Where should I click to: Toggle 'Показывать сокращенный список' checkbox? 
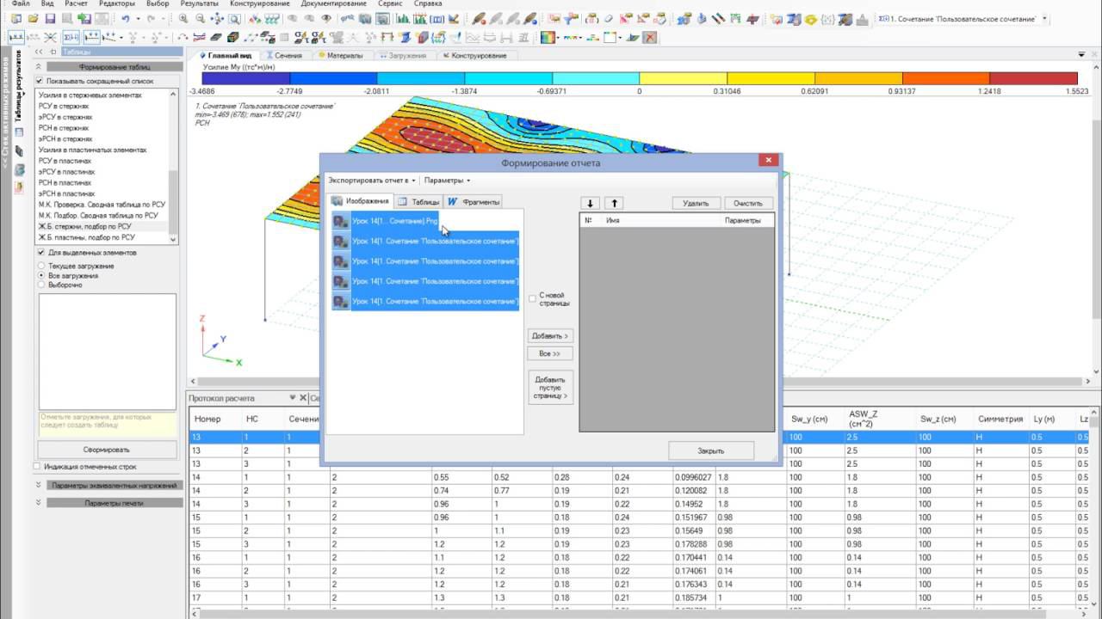[40, 81]
